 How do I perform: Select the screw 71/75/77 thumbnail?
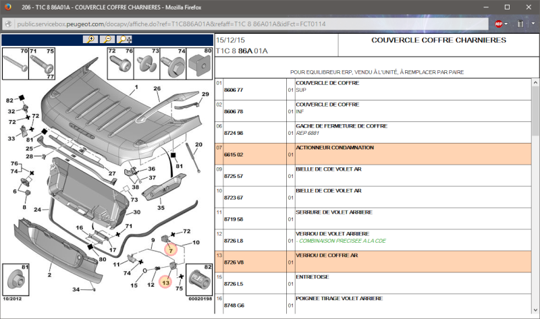click(42, 63)
